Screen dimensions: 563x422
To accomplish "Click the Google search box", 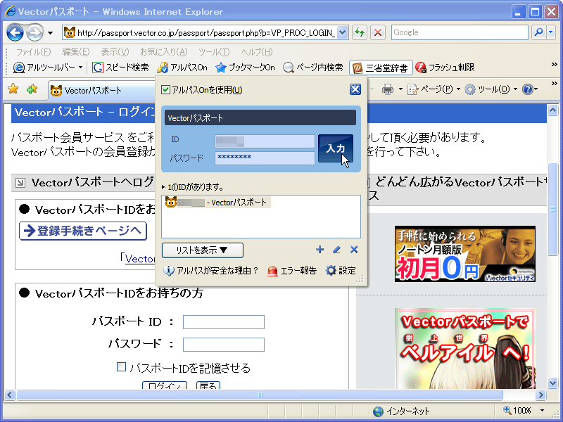I will pyautogui.click(x=460, y=32).
